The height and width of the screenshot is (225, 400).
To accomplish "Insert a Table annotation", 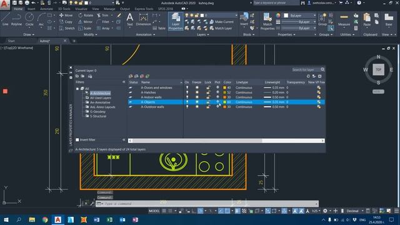I will click(159, 28).
